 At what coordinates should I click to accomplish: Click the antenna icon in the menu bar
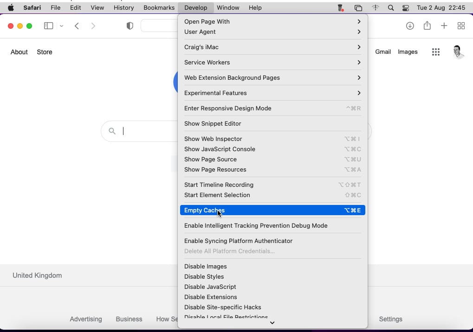click(375, 8)
